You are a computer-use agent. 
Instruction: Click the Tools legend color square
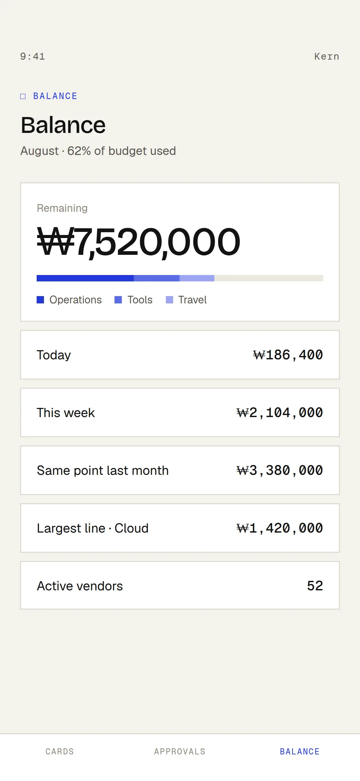pyautogui.click(x=118, y=300)
